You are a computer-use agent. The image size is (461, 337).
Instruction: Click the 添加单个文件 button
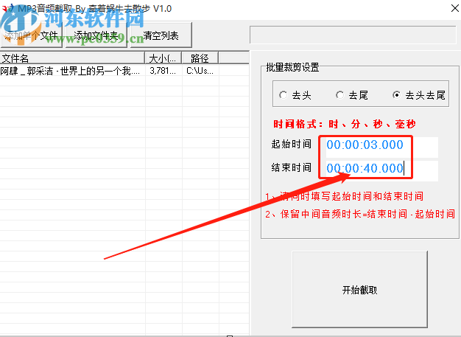(31, 35)
